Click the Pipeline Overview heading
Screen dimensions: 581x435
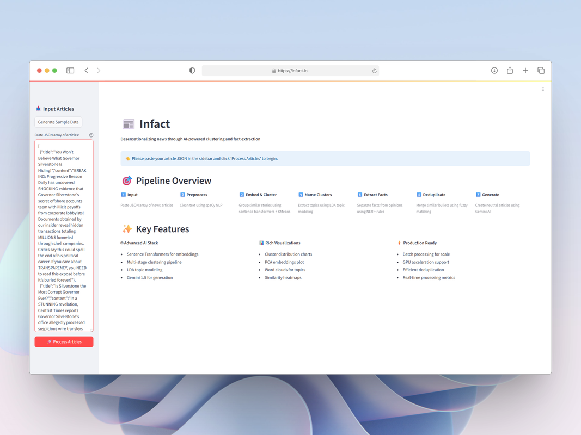173,181
